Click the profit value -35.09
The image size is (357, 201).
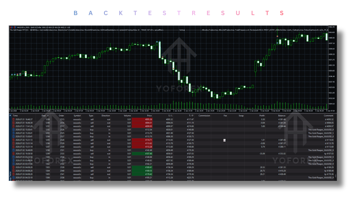pyautogui.click(x=261, y=154)
